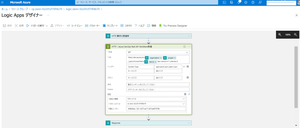Image resolution: width=300 pixels, height=128 pixels.
Task: Go to the ホーム breadcrumb
Action: point(4,9)
